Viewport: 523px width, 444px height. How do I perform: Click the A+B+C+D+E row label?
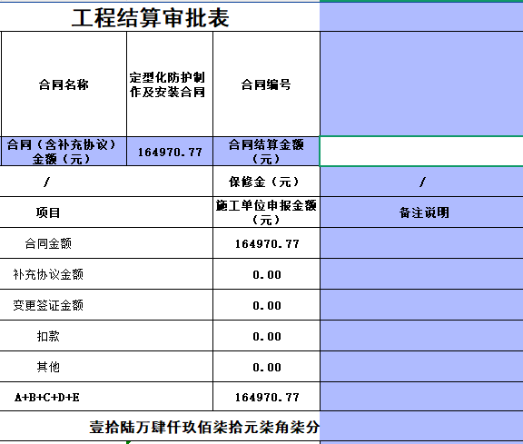[47, 397]
